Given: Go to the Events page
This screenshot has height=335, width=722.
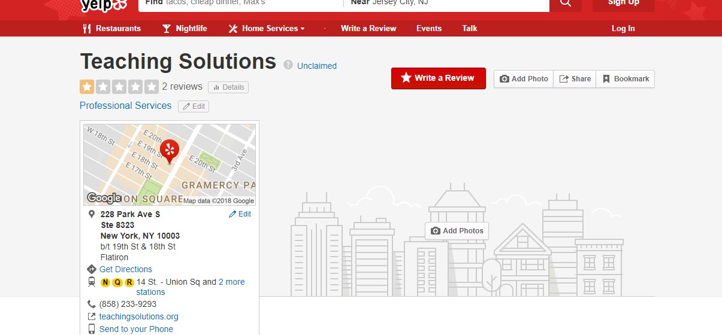Looking at the screenshot, I should [x=429, y=28].
